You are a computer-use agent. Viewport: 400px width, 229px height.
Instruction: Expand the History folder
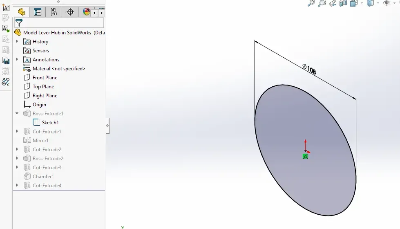coord(17,41)
